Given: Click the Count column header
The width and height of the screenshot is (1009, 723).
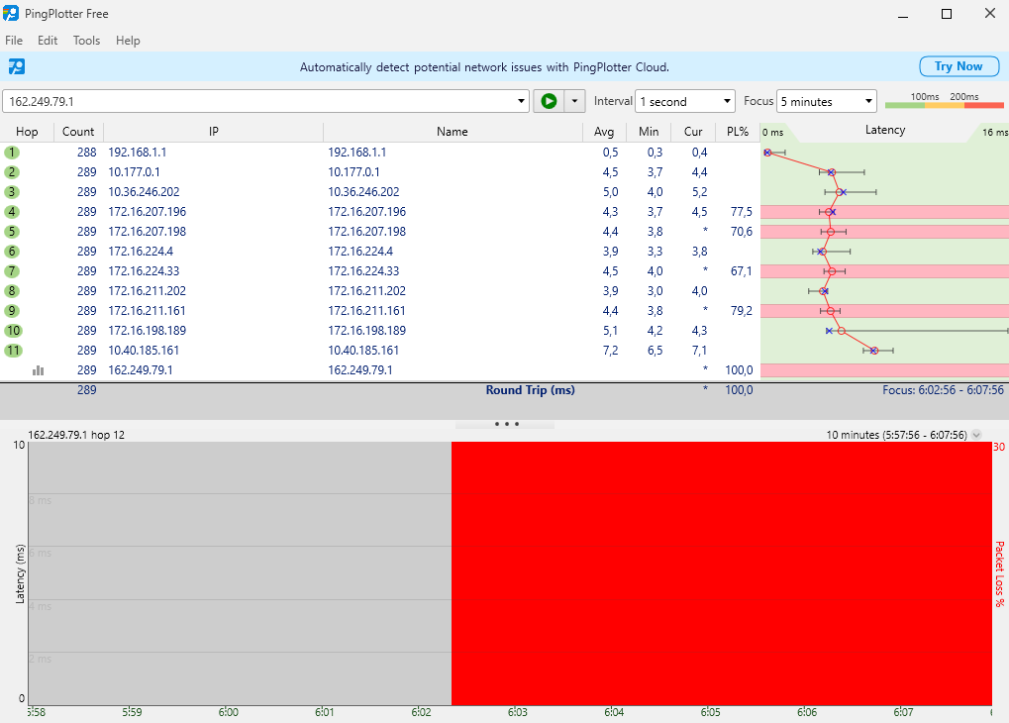Looking at the screenshot, I should point(78,132).
